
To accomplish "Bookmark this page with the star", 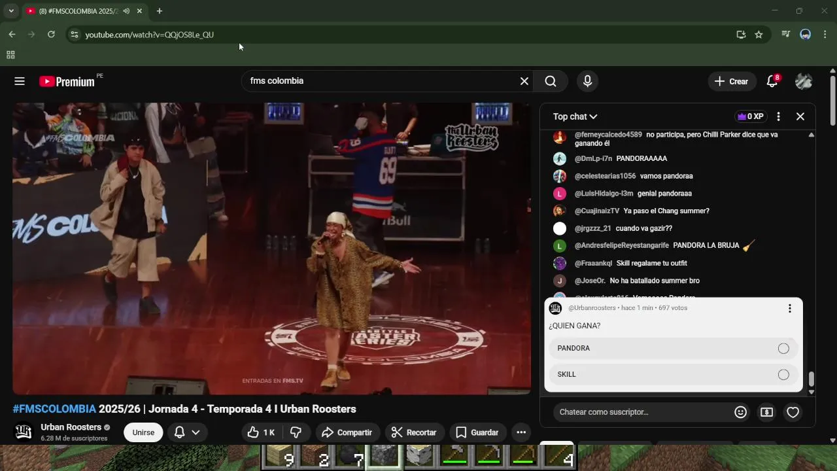I will coord(759,35).
